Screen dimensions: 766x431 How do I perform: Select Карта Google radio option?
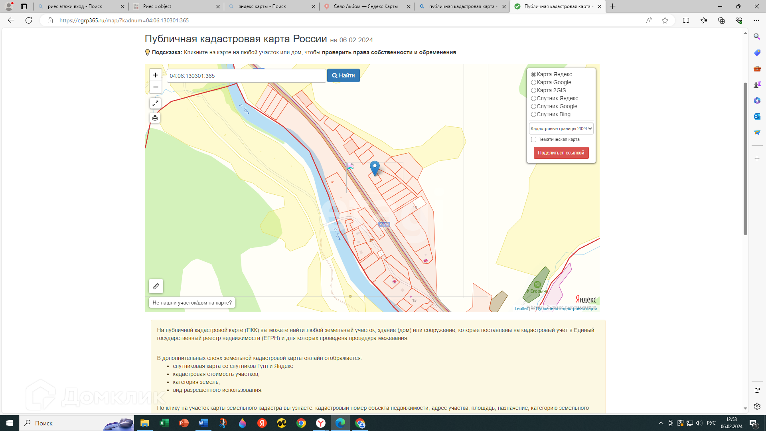coord(533,83)
